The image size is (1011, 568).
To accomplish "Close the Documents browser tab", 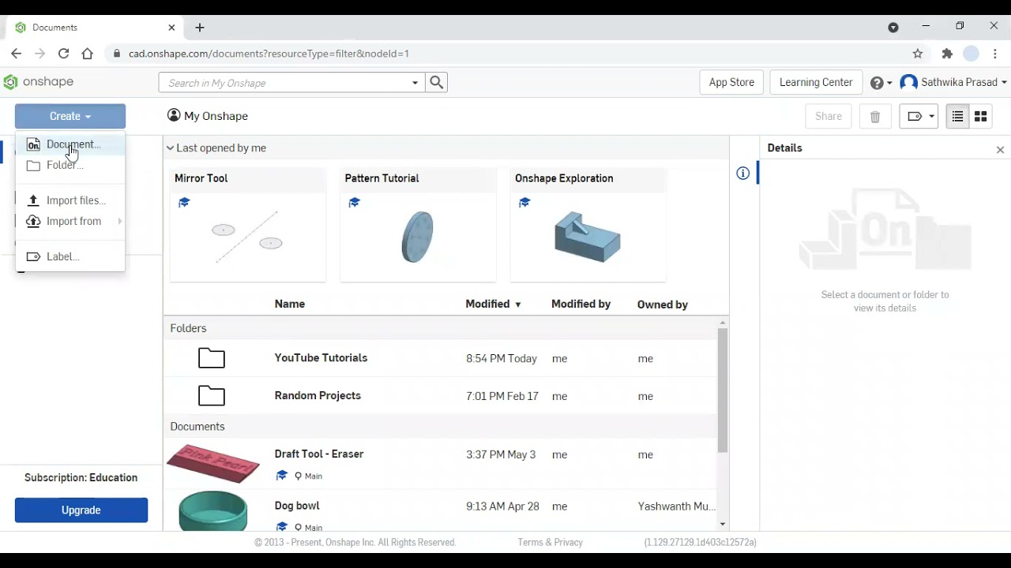I will point(172,28).
